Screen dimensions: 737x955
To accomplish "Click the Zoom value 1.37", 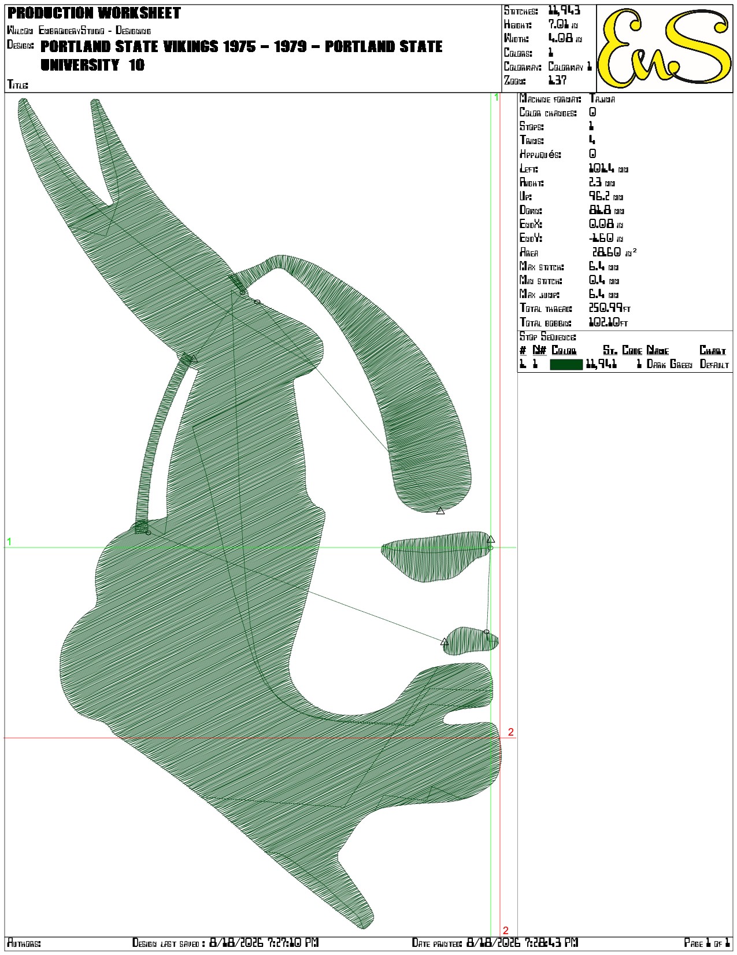I will tap(557, 80).
